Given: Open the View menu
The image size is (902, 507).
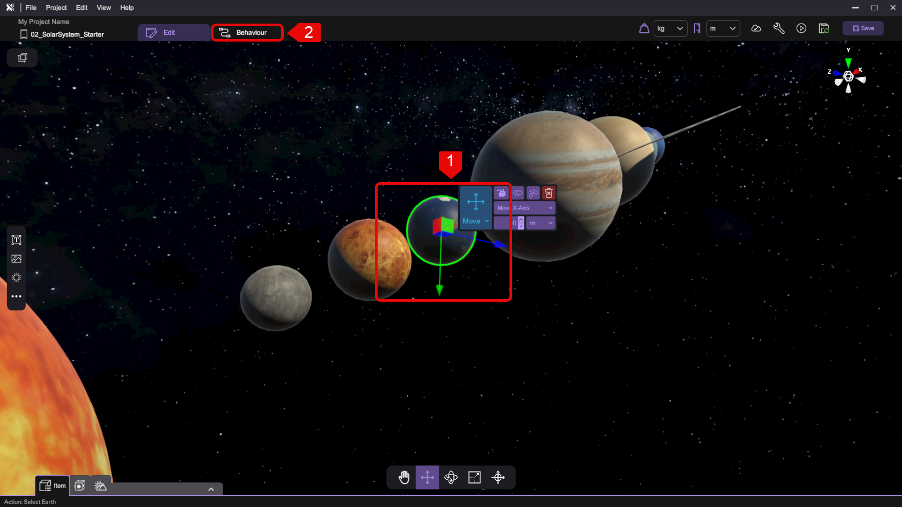Looking at the screenshot, I should tap(104, 8).
